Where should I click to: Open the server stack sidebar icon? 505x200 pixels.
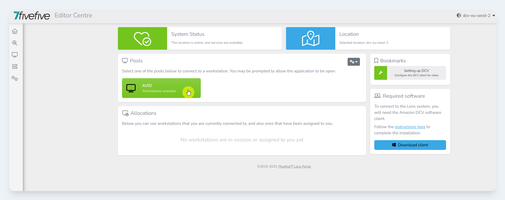(x=15, y=66)
